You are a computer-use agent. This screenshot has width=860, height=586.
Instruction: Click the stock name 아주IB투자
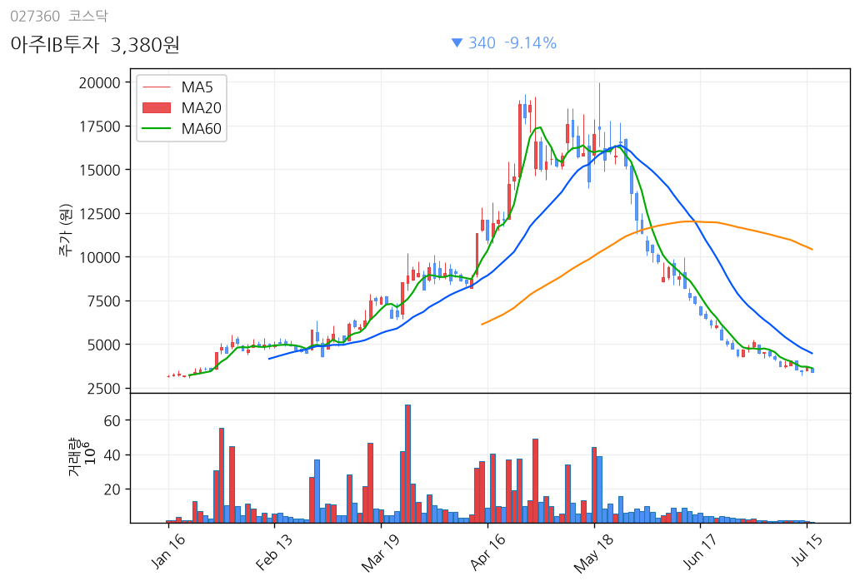point(55,44)
